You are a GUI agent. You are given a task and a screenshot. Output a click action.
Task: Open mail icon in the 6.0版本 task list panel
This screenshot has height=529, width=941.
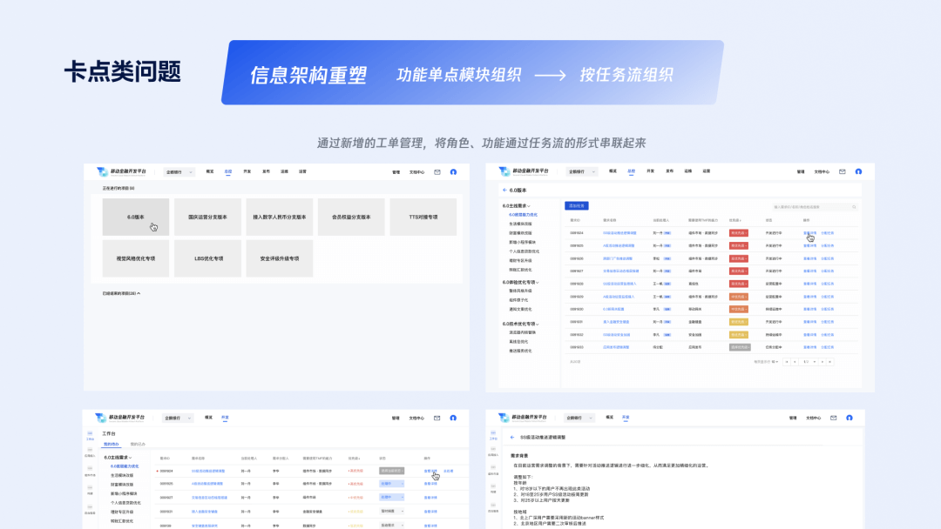(x=842, y=171)
